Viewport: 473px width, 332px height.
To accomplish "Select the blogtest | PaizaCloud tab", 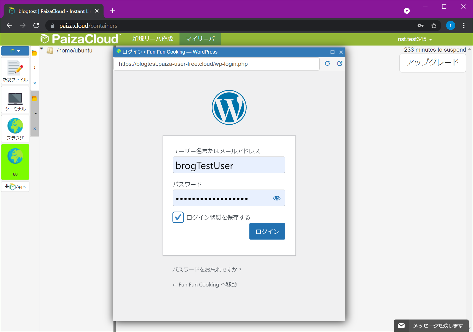I will coord(54,11).
